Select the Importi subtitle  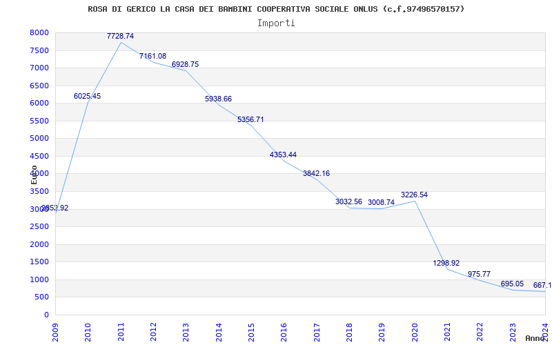[x=276, y=23]
